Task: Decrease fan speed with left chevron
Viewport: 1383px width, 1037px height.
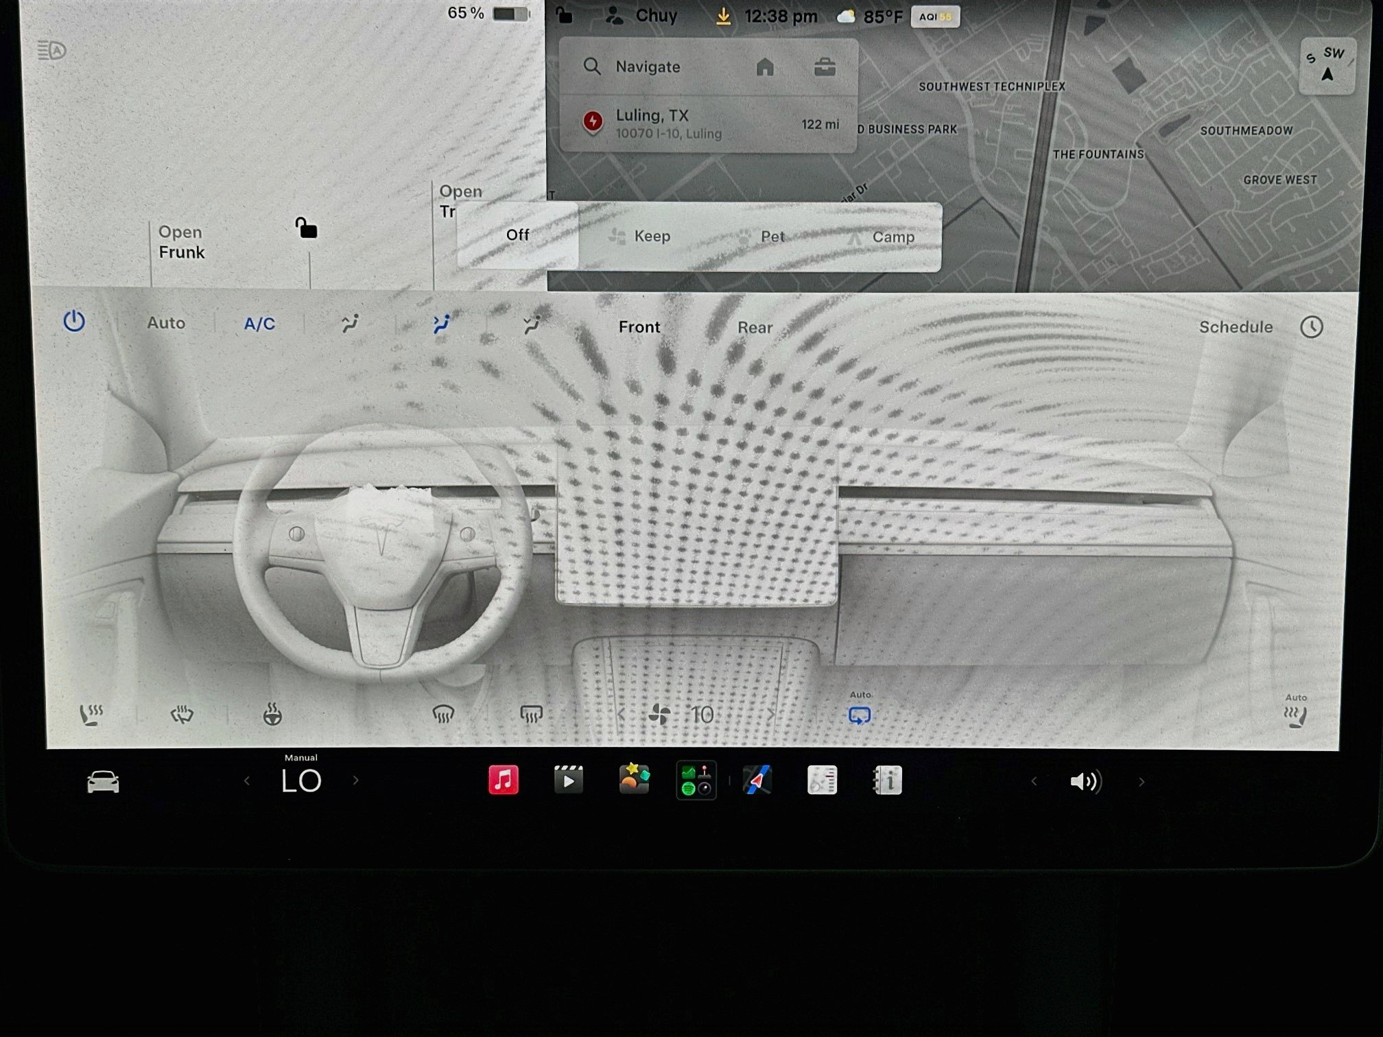Action: [621, 715]
